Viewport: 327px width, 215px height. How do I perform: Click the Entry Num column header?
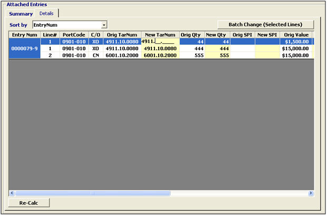(x=25, y=34)
